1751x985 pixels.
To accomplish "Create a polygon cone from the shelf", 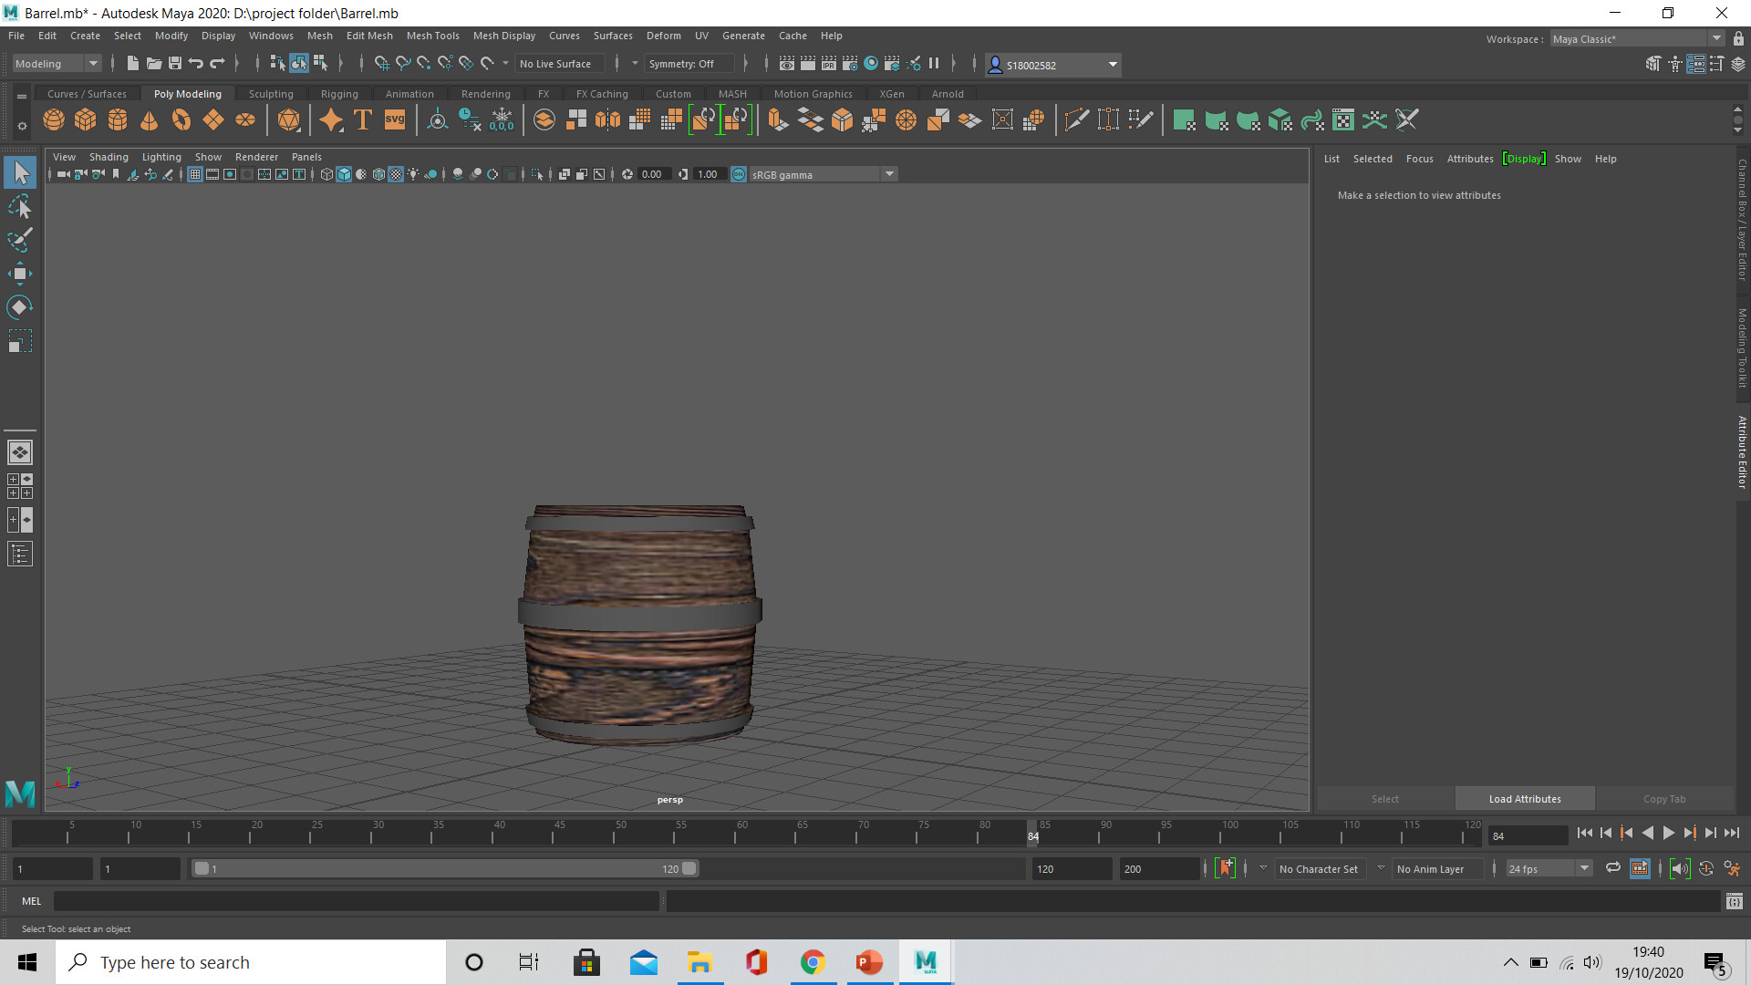I will pyautogui.click(x=150, y=119).
